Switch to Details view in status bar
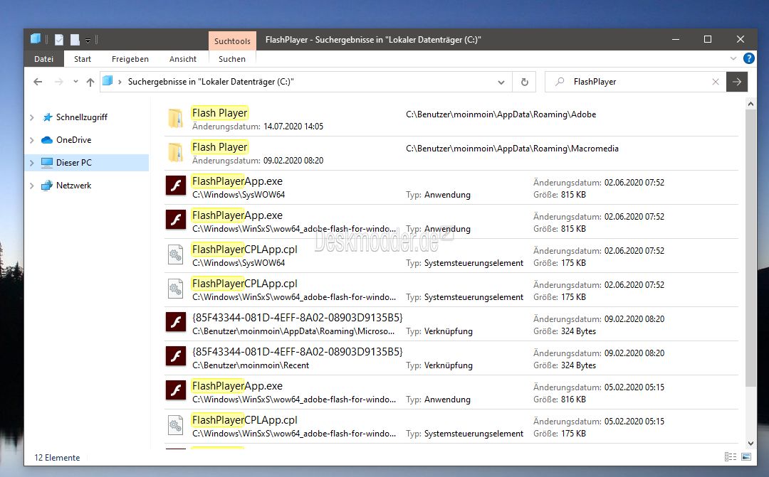 (731, 457)
